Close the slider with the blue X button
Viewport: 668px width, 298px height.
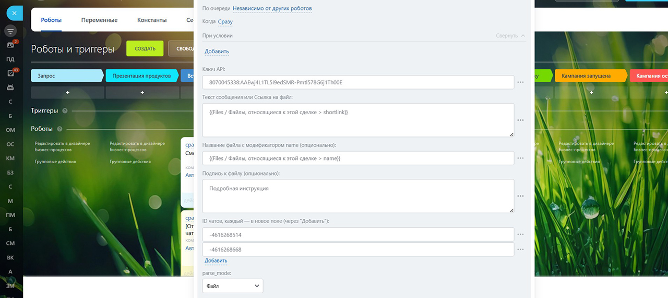tap(14, 13)
